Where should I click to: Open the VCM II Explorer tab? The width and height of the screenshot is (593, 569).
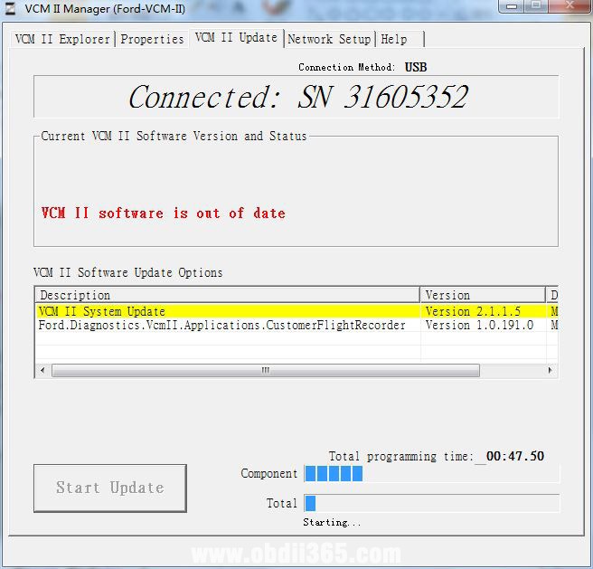tap(62, 39)
